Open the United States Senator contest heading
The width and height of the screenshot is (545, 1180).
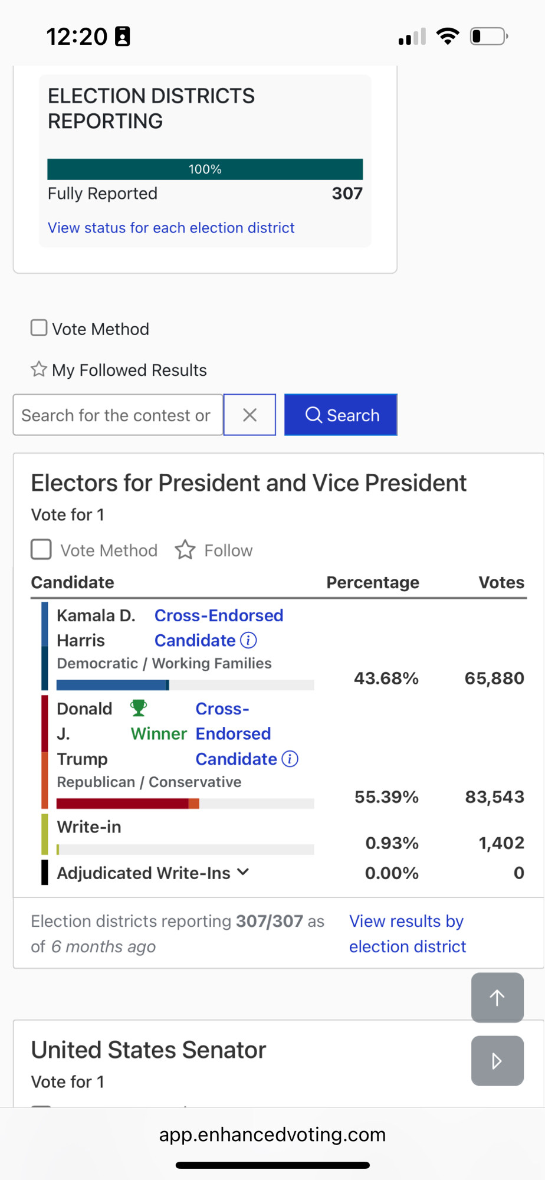click(x=149, y=1050)
